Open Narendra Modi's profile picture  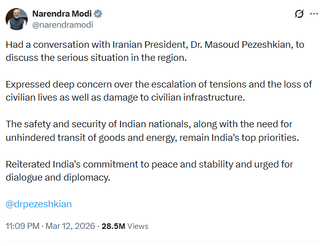(16, 19)
